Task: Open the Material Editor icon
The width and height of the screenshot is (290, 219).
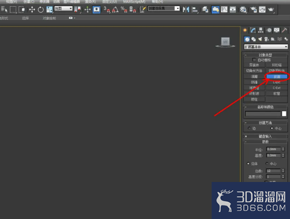Action: coord(243,9)
